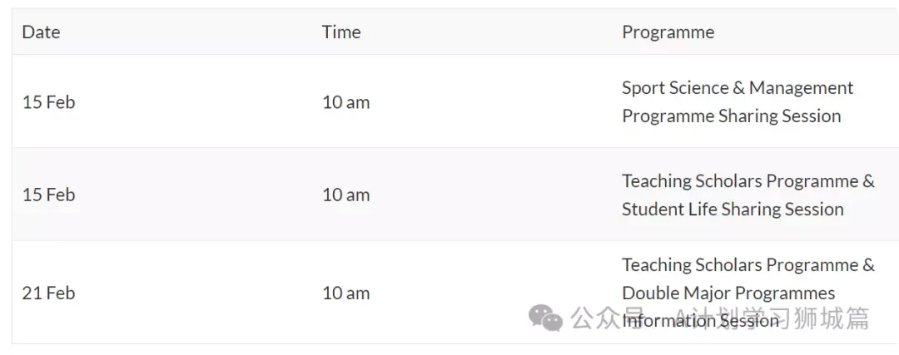Click first Teaching Scholars Programme & line
Viewport: 899px width, 355px height.
tap(748, 181)
